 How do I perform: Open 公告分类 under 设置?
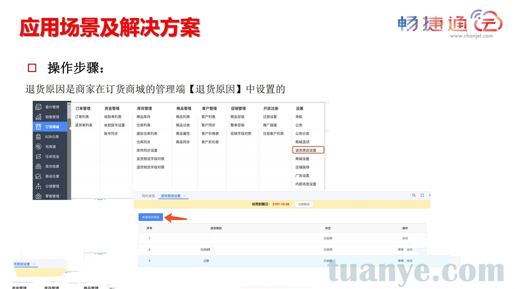pyautogui.click(x=302, y=134)
